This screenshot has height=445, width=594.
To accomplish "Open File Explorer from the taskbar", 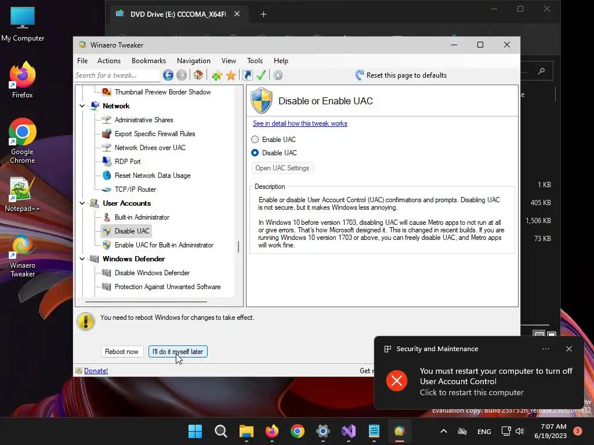I will pos(246,431).
